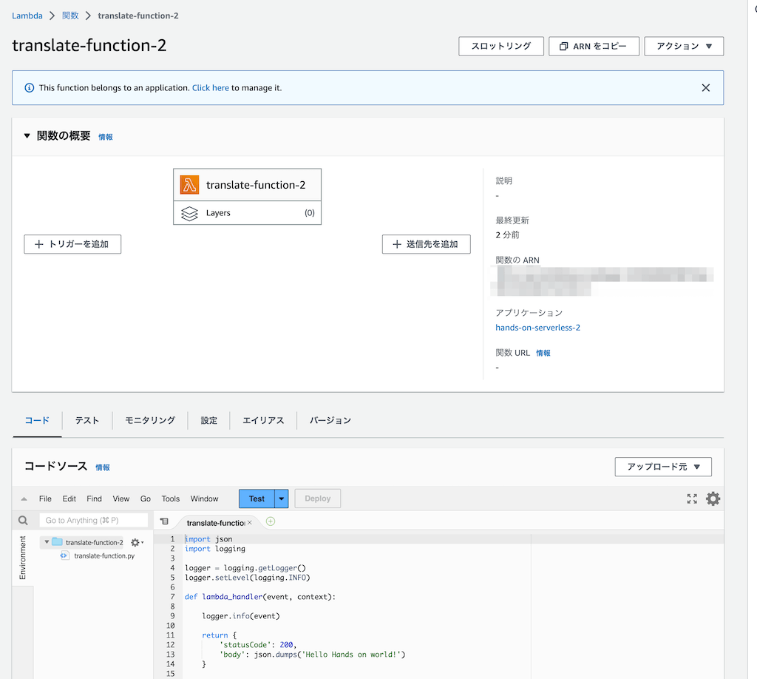Click the copy icon in the ARN をコピー button
The height and width of the screenshot is (679, 757).
coord(563,47)
